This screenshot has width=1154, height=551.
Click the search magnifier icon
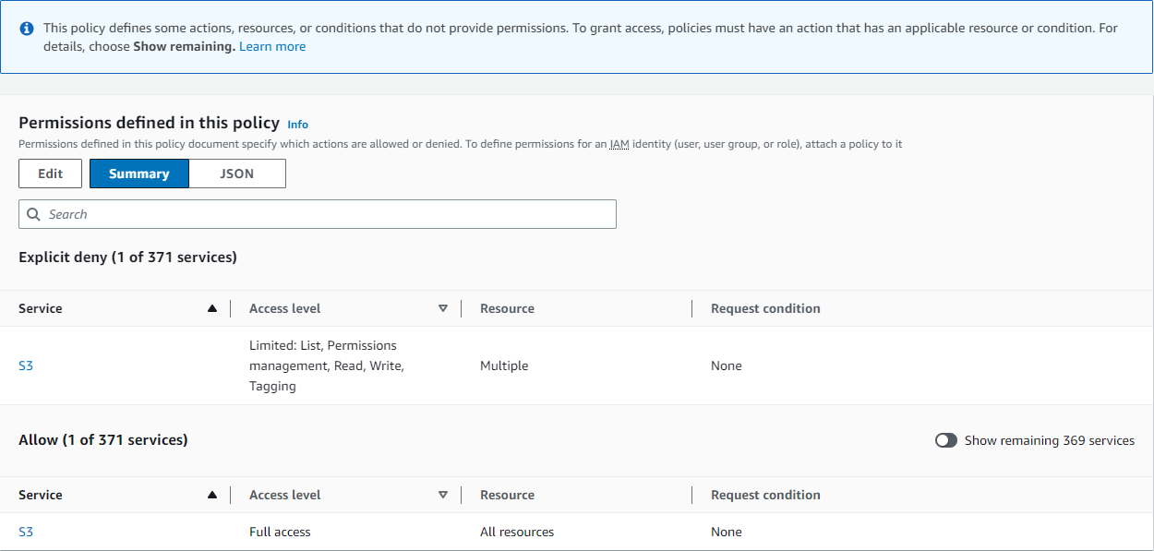tap(33, 213)
